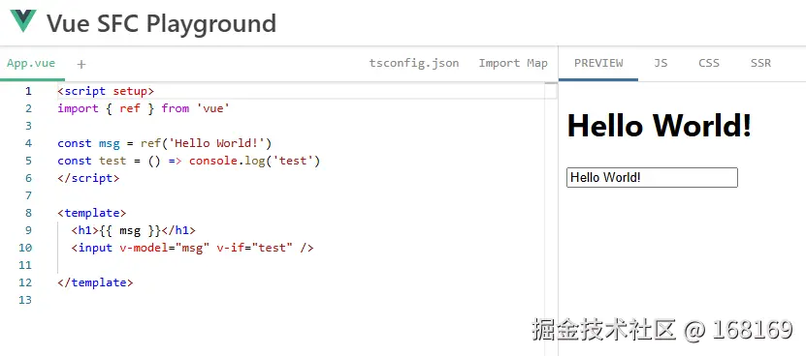Click the Hello World! preview input field
Image resolution: width=806 pixels, height=356 pixels.
click(x=652, y=177)
